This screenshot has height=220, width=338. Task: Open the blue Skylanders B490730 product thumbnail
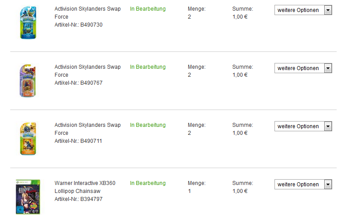[28, 23]
